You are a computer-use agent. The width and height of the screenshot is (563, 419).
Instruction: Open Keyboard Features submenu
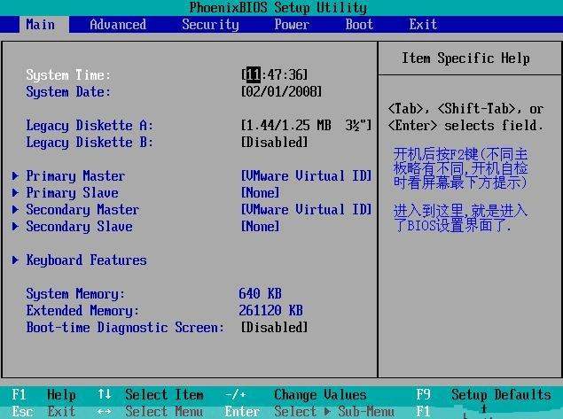(86, 260)
